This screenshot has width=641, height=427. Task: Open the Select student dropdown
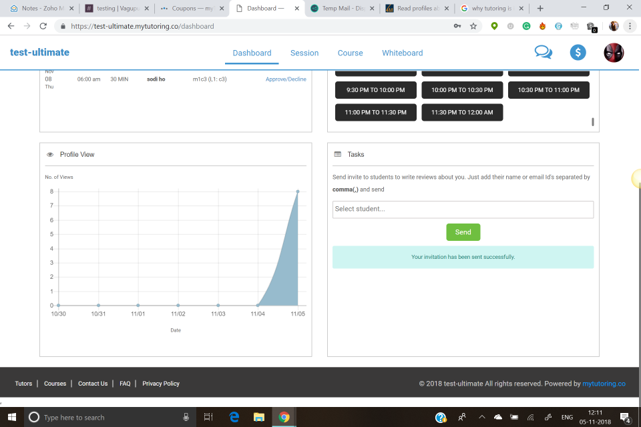coord(463,209)
